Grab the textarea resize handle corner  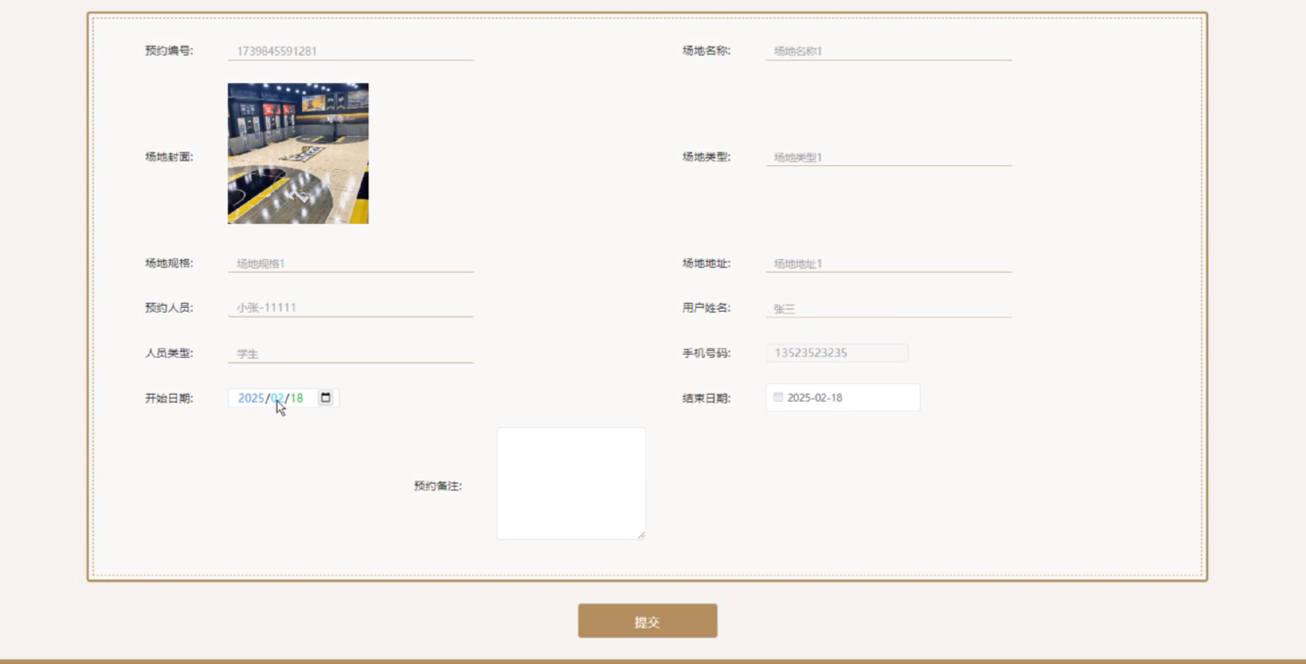tap(641, 536)
